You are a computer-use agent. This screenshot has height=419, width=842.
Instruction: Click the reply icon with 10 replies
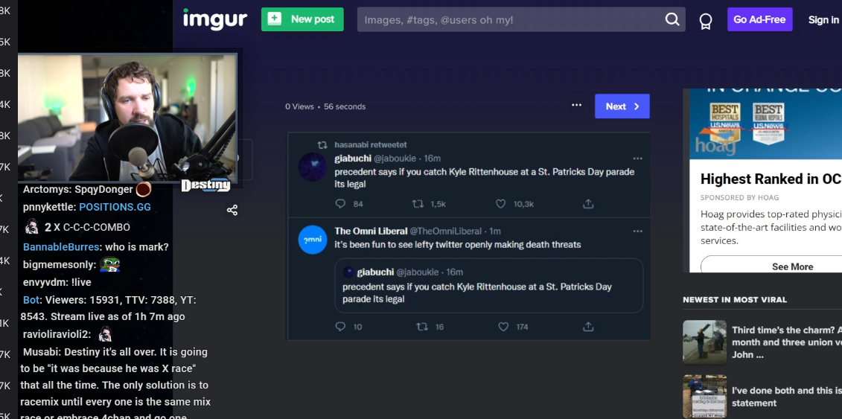click(x=340, y=326)
